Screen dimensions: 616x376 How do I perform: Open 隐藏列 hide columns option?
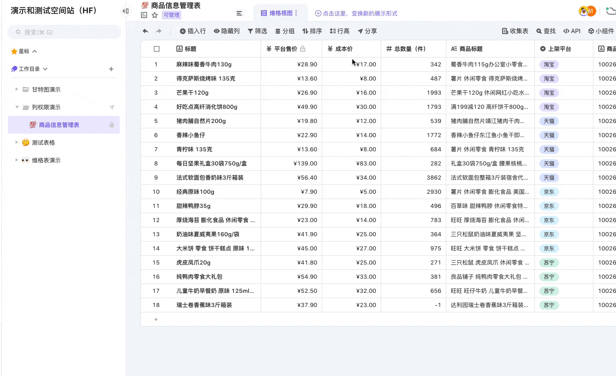click(x=226, y=31)
